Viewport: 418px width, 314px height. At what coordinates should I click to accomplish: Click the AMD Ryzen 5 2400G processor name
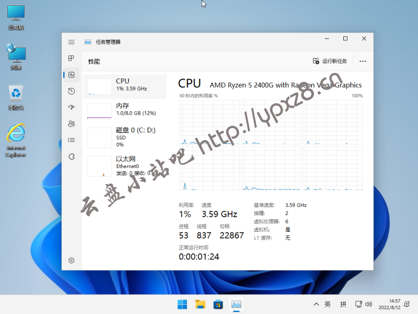[285, 85]
